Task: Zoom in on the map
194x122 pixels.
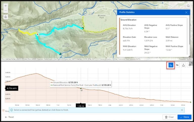Action: point(6,6)
